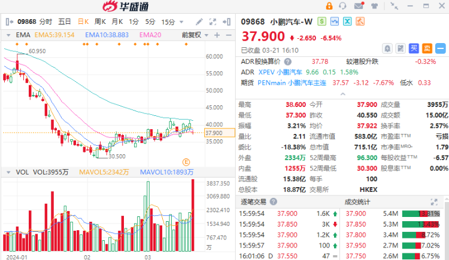The width and height of the screenshot is (449, 260).
Task: Click the 成交量 value 3955万
Action: [x=438, y=105]
